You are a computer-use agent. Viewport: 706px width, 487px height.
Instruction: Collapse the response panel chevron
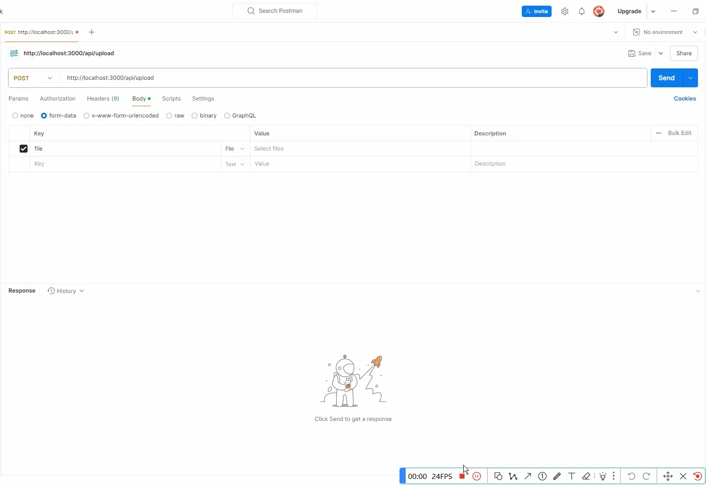(698, 291)
